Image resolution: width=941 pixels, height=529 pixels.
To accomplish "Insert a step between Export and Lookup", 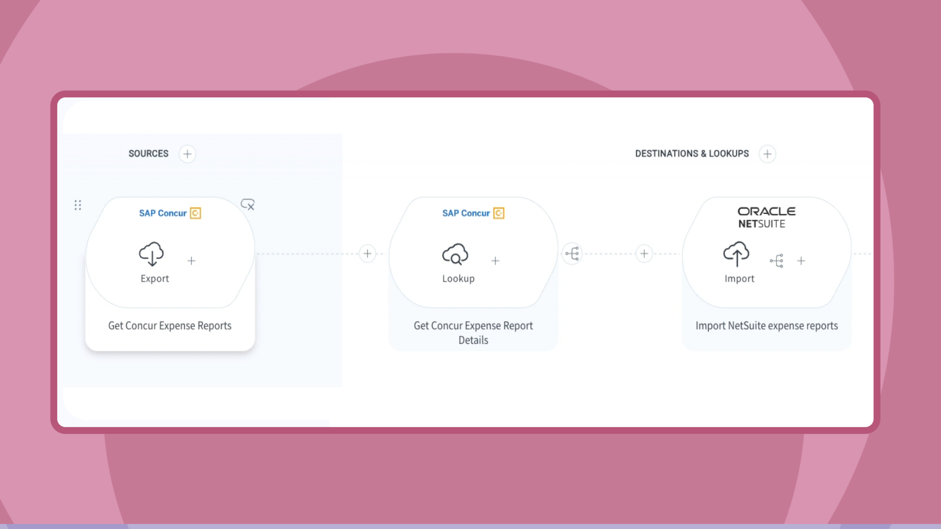I will 367,254.
